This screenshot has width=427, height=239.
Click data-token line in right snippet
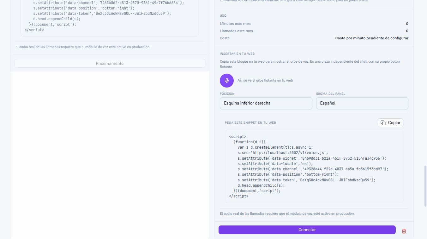point(306,180)
